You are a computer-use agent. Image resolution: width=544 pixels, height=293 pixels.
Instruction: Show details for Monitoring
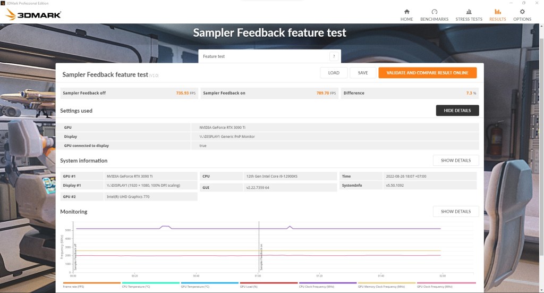(x=456, y=212)
